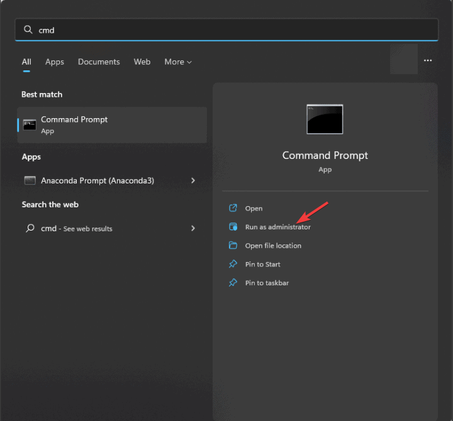The height and width of the screenshot is (421, 453).
Task: Expand the cmd web results chevron
Action: coord(193,229)
